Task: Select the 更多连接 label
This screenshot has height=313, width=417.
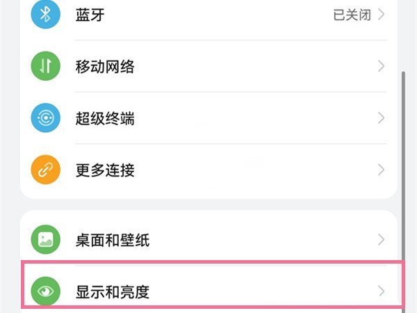Action: 105,170
